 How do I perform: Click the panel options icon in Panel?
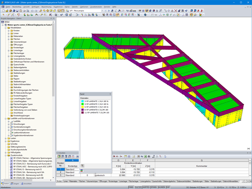coord(82,166)
